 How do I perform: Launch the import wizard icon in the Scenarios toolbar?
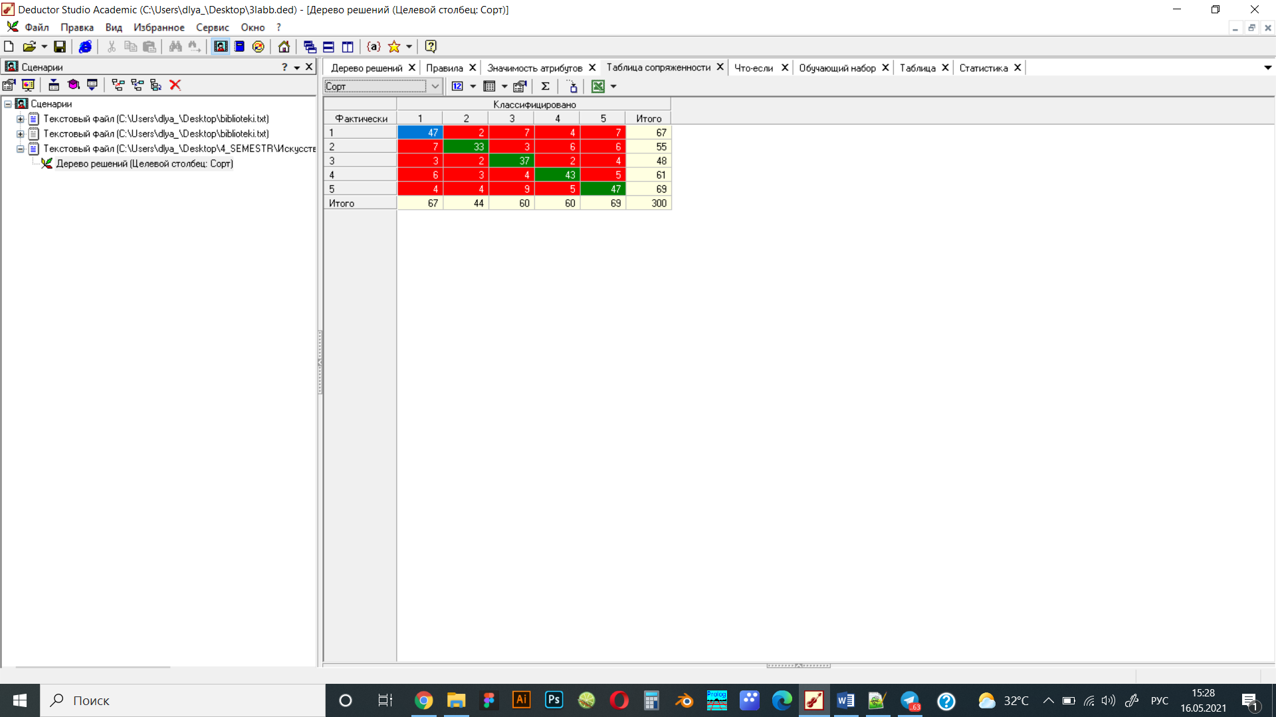tap(54, 85)
